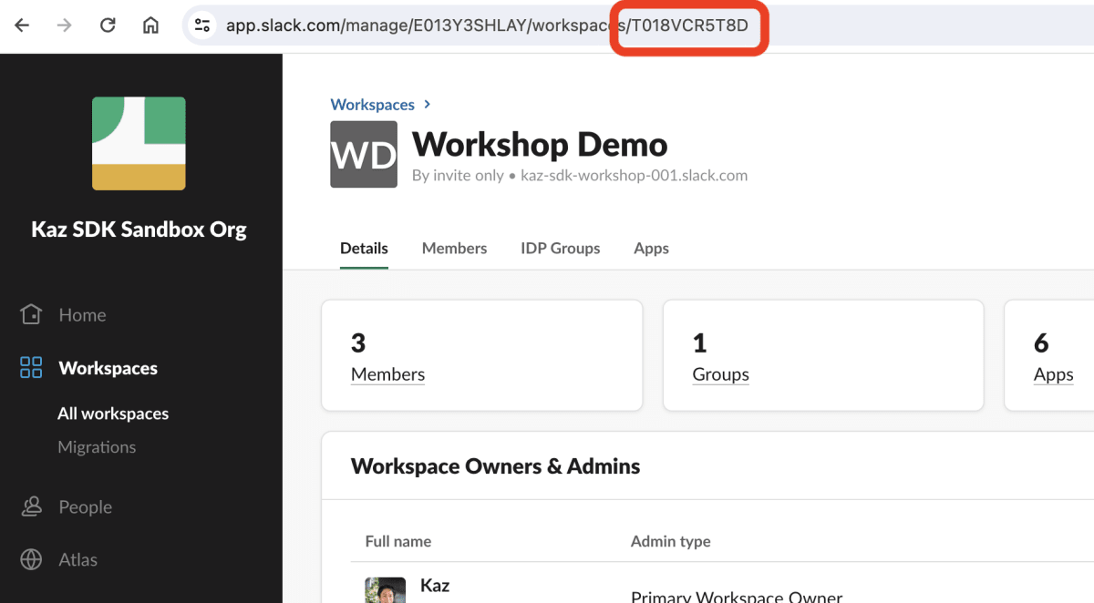The height and width of the screenshot is (603, 1094).
Task: Click Full name column header
Action: pos(398,541)
